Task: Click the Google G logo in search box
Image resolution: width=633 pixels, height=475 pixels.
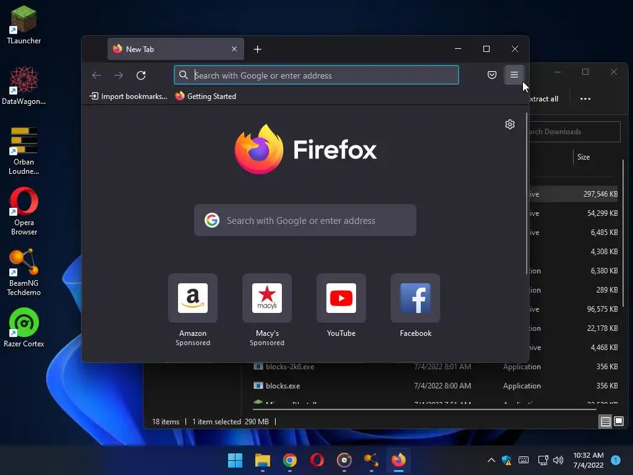Action: [212, 220]
